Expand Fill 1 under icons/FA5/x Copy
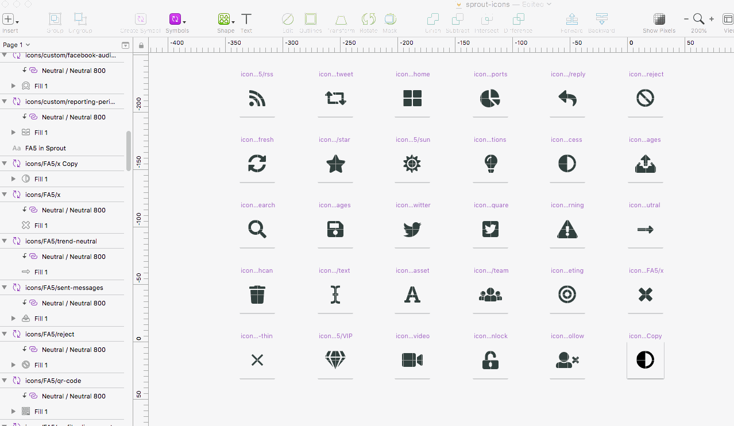 click(14, 179)
